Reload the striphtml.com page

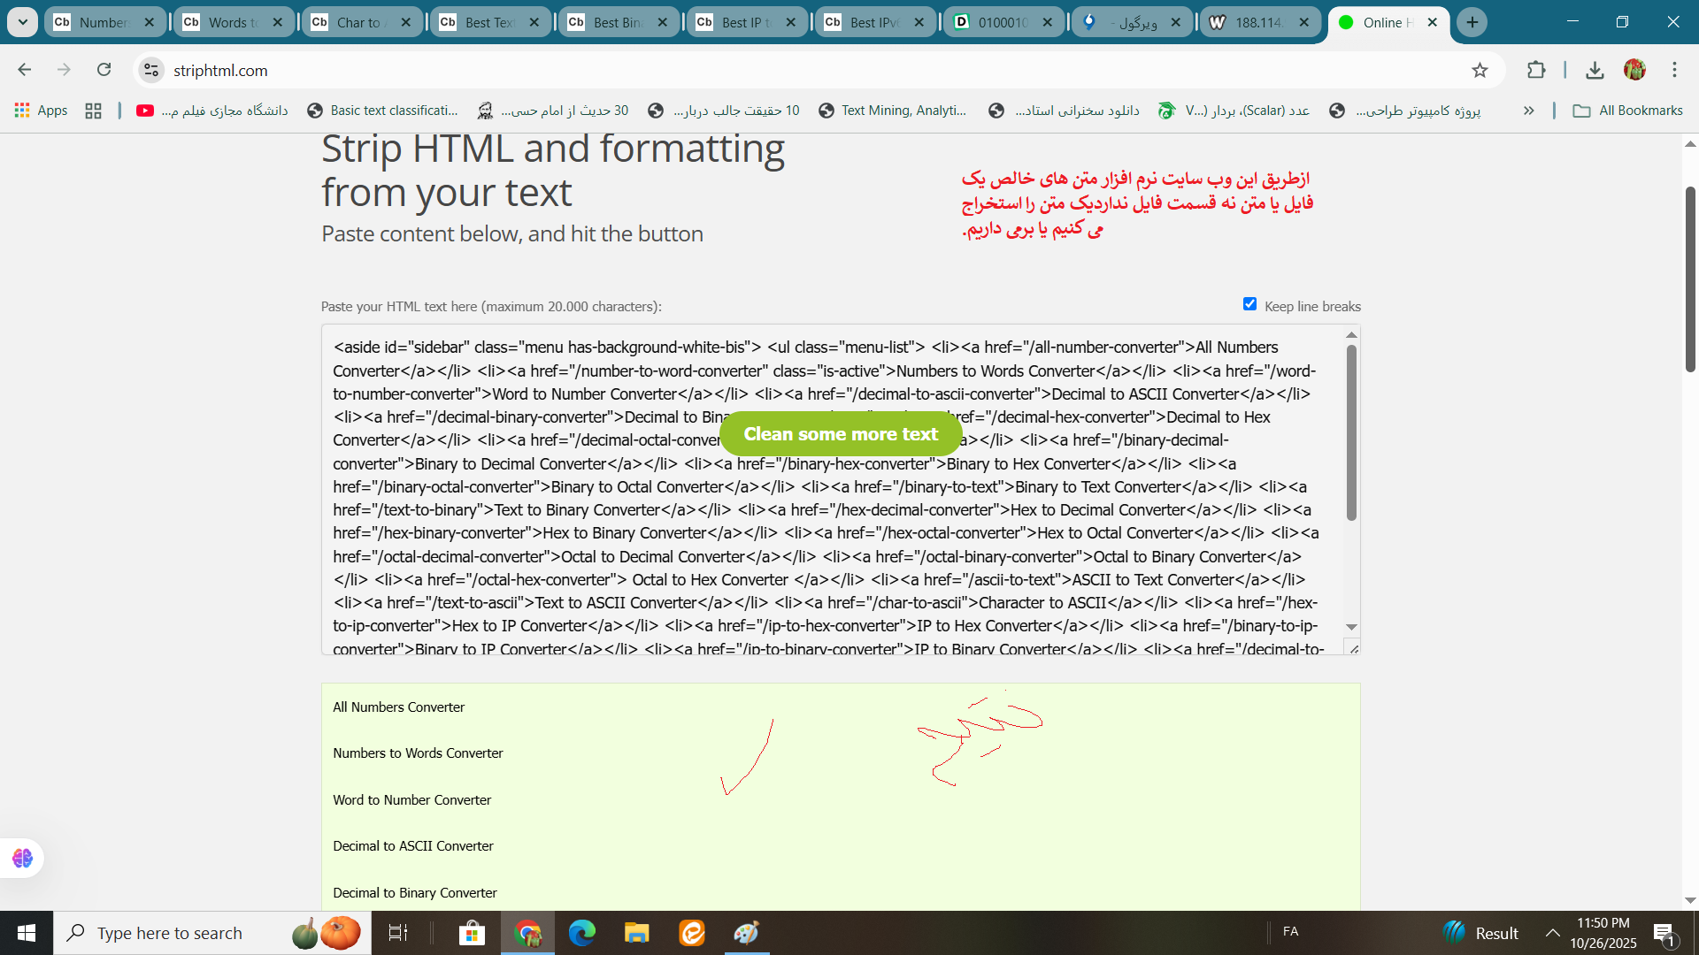pos(104,69)
